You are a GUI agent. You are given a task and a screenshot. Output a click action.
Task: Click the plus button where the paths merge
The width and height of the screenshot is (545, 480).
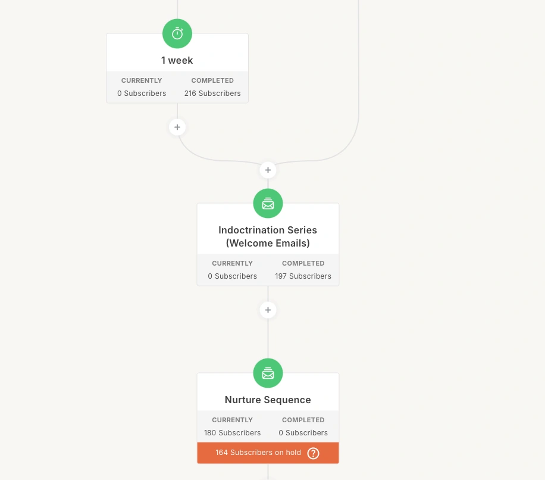[x=268, y=170]
